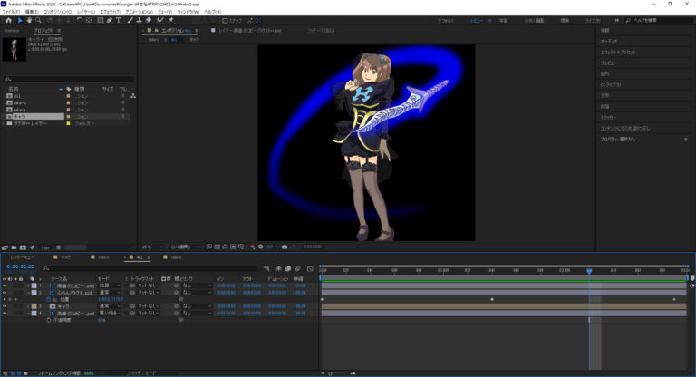This screenshot has height=377, width=696.
Task: Select the Roto Brush tool
Action: click(x=159, y=21)
